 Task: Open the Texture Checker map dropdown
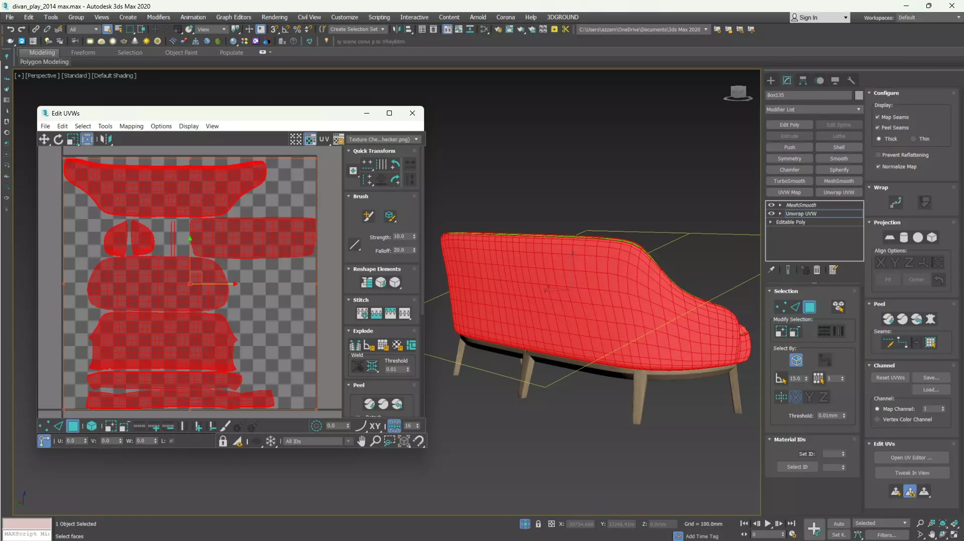[x=384, y=139]
